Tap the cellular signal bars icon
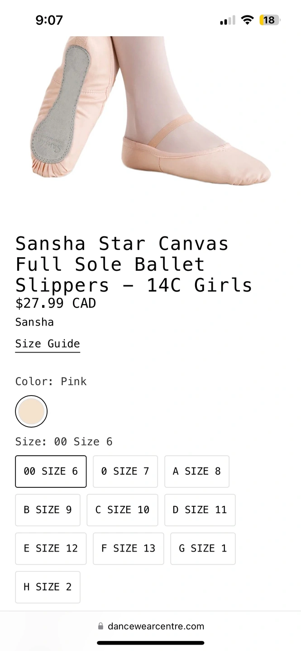The height and width of the screenshot is (651, 301). tap(227, 20)
